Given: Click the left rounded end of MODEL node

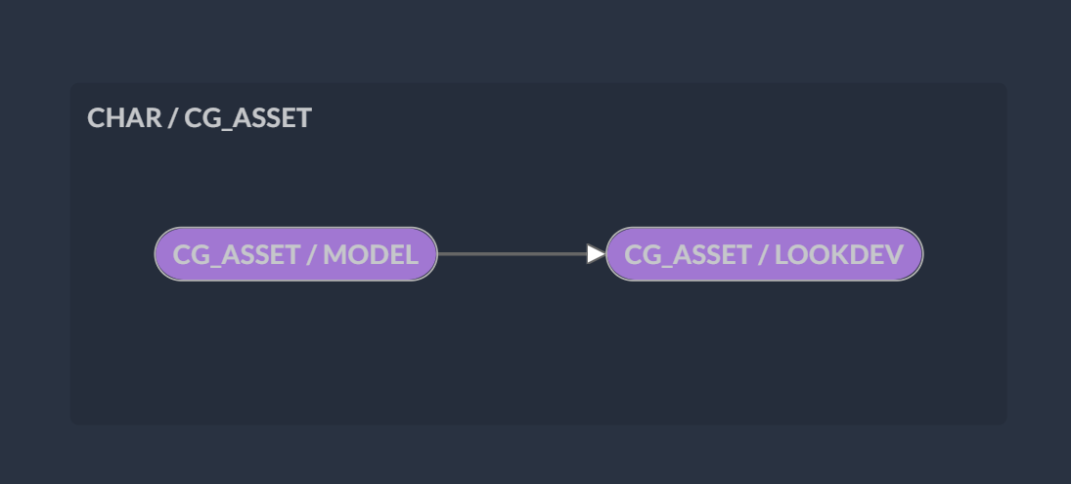Looking at the screenshot, I should [x=163, y=254].
